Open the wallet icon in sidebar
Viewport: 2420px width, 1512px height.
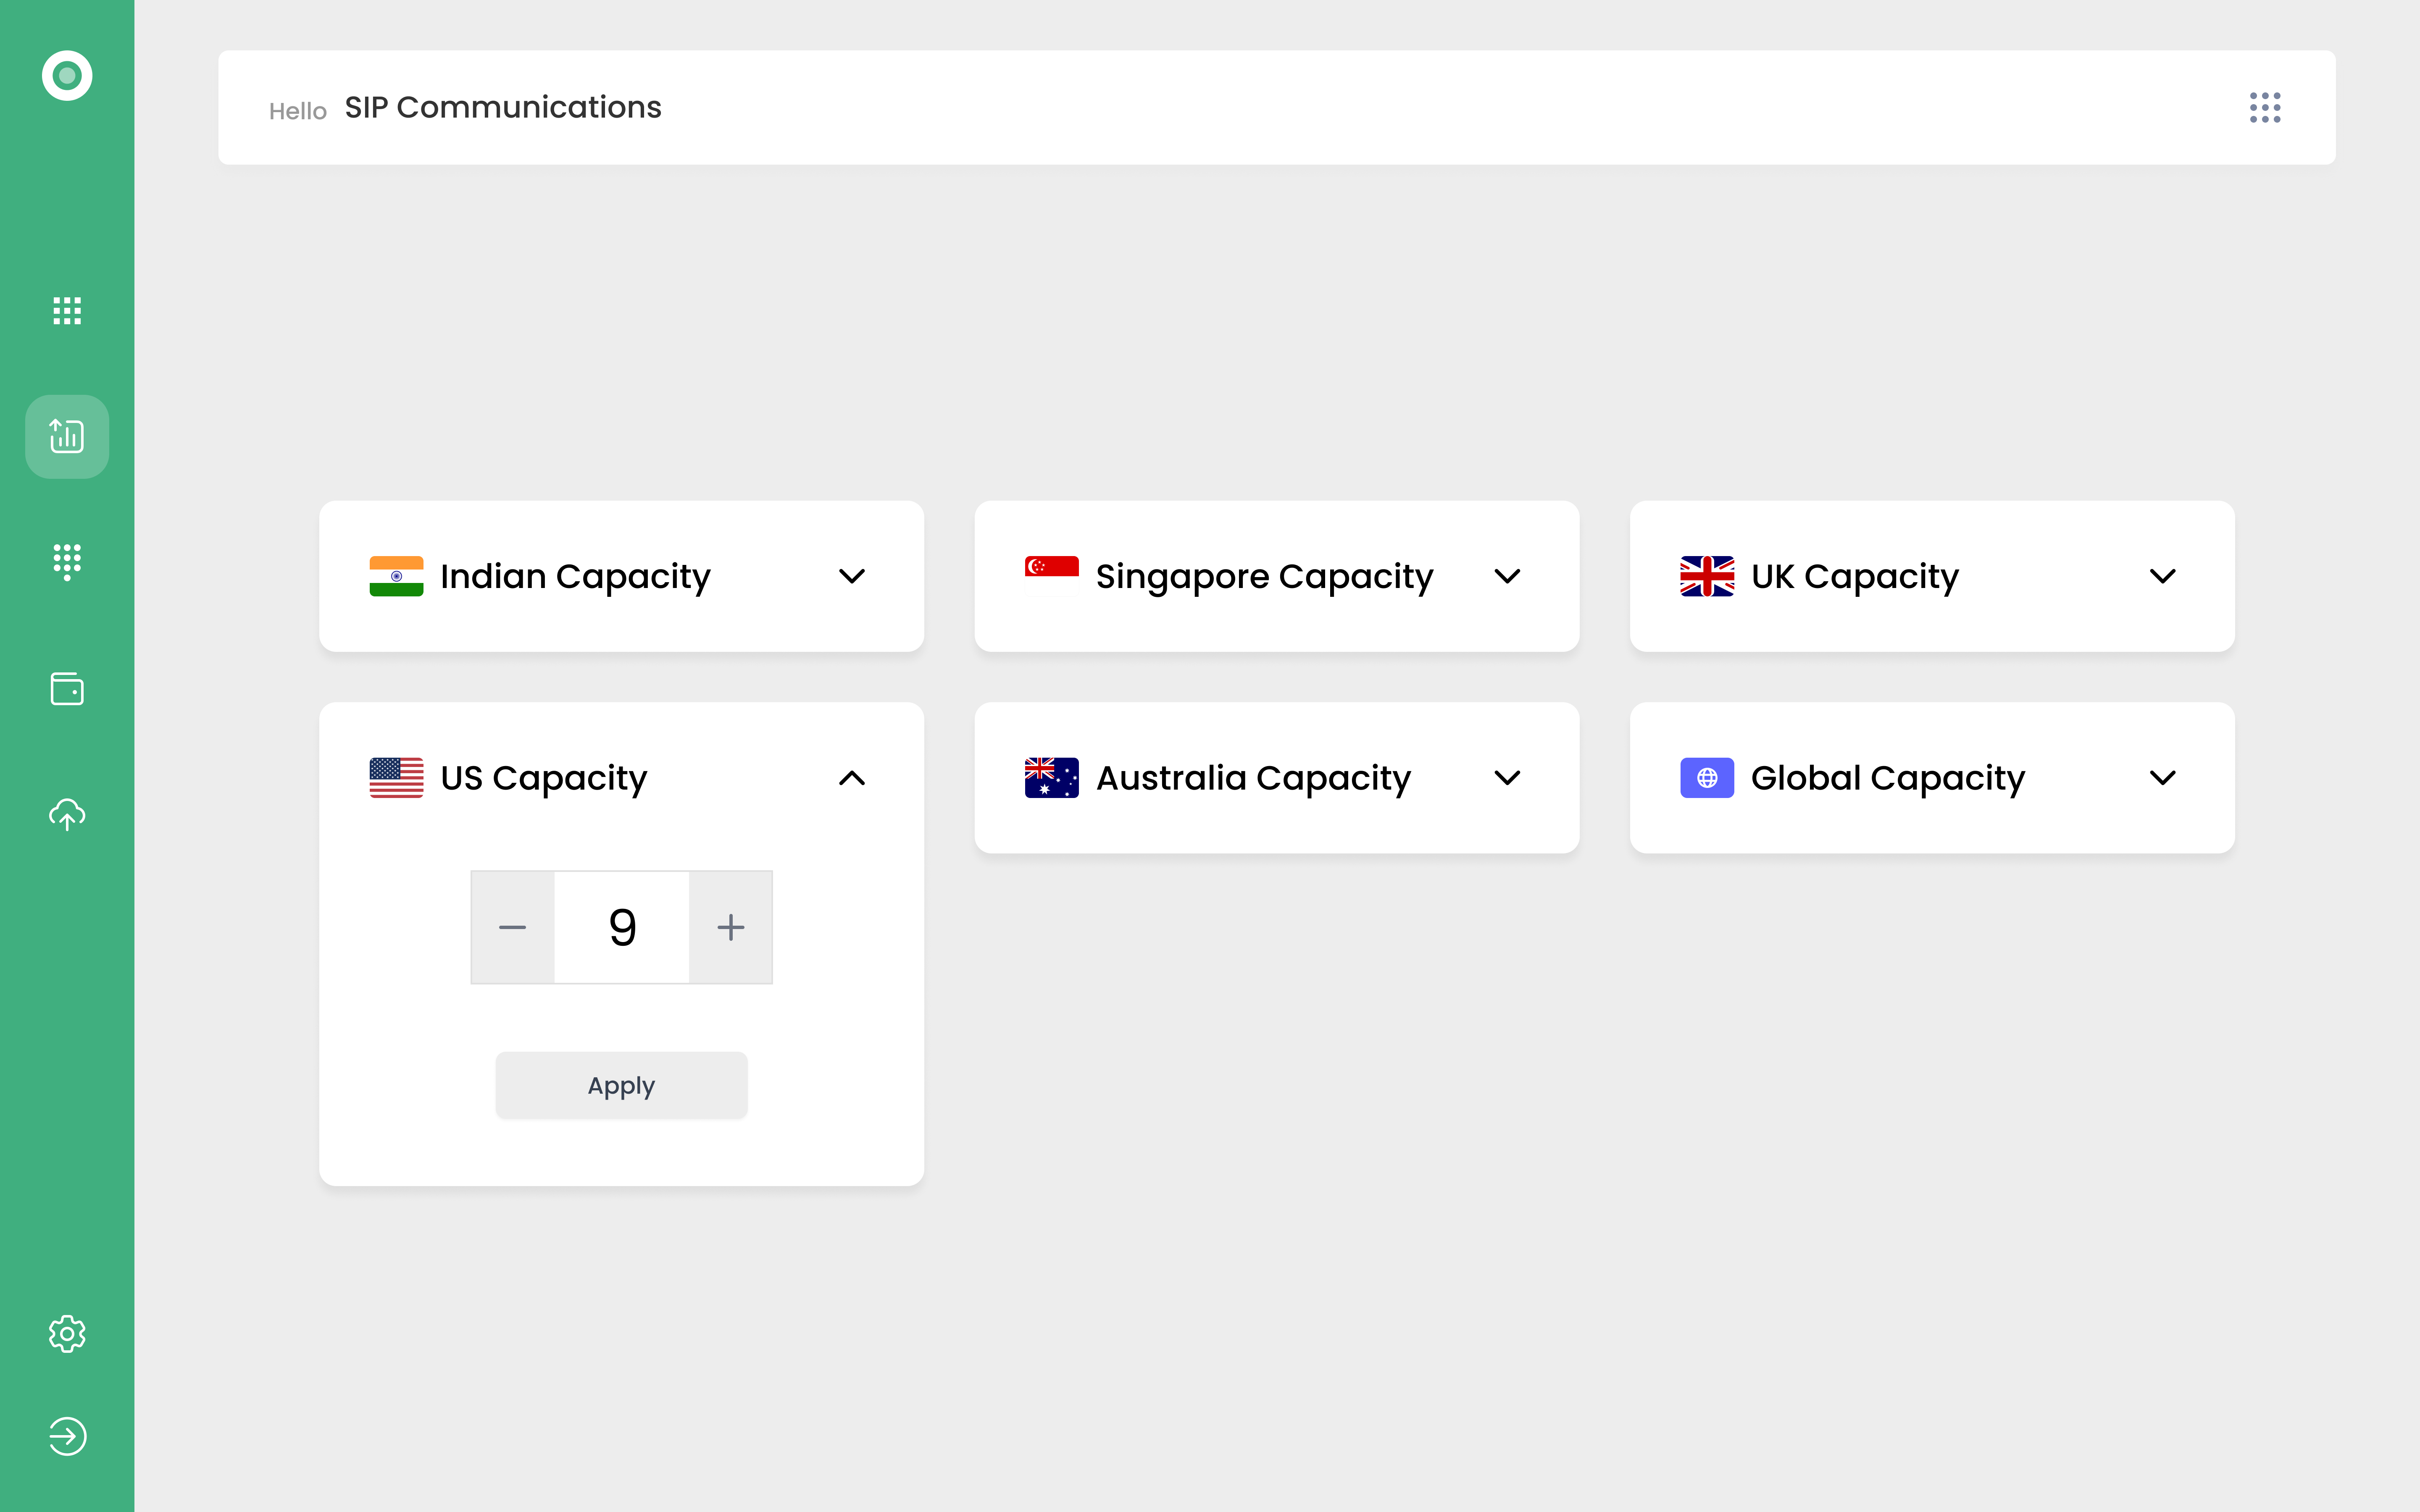pyautogui.click(x=67, y=688)
